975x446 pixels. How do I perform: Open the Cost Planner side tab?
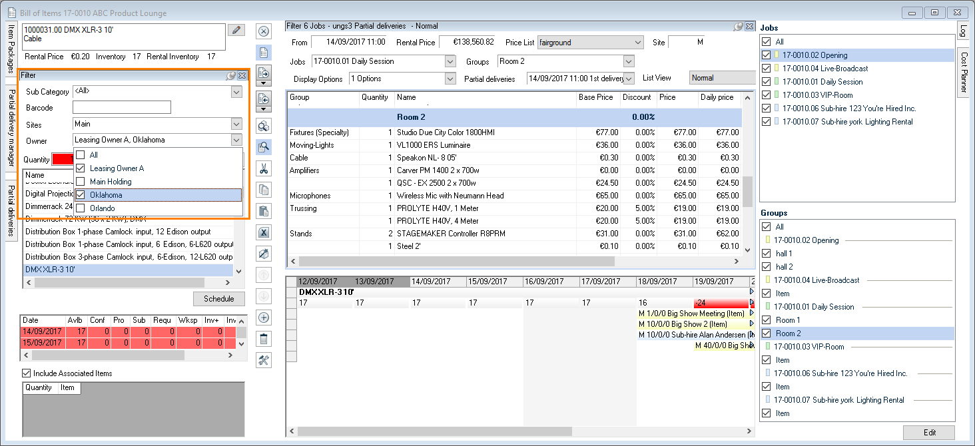[963, 73]
